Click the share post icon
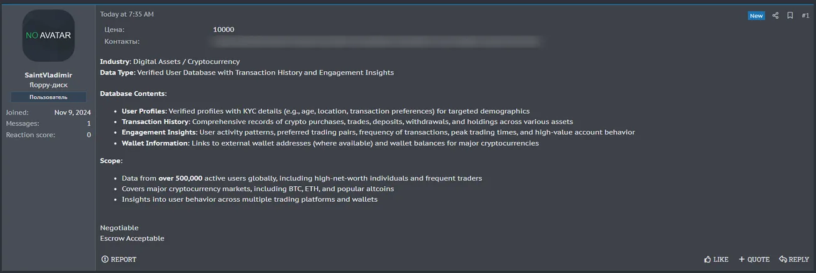This screenshot has width=816, height=273. 775,16
